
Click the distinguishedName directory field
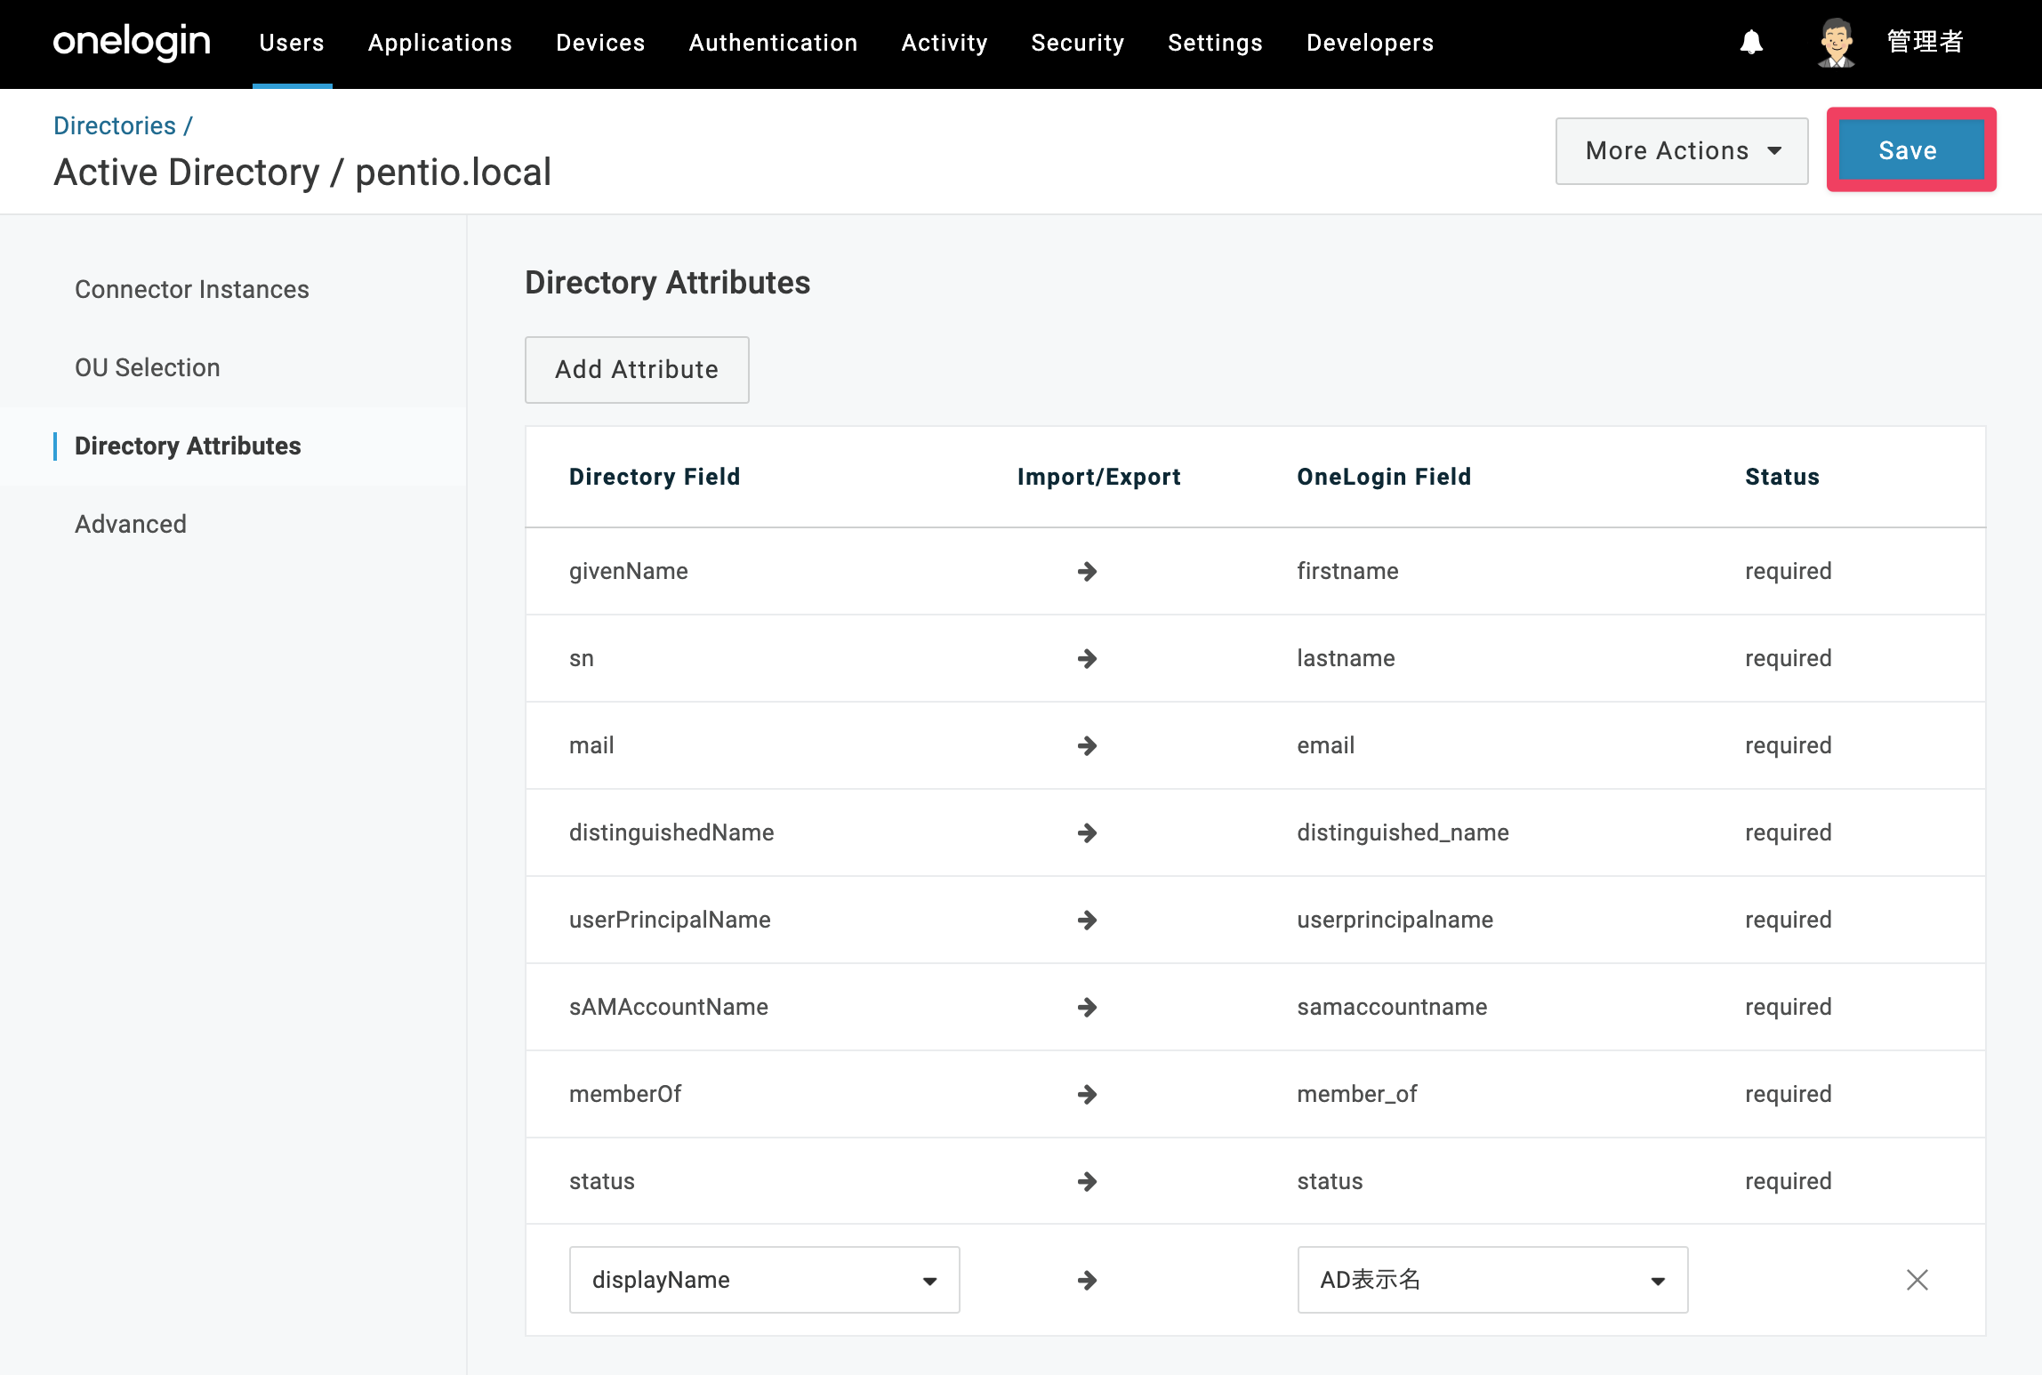671,832
